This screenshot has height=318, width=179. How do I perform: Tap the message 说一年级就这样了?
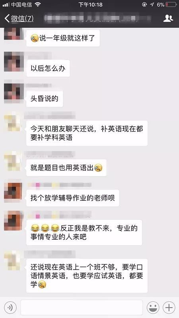(x=63, y=38)
